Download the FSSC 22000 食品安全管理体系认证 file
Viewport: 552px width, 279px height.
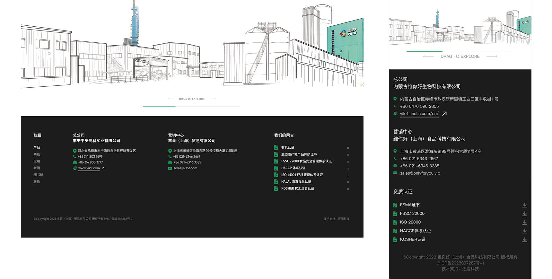point(348,161)
